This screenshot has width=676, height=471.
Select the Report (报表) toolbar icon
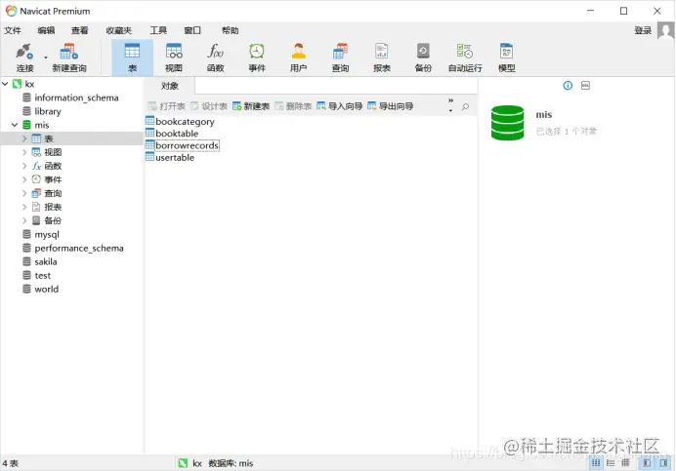click(382, 58)
